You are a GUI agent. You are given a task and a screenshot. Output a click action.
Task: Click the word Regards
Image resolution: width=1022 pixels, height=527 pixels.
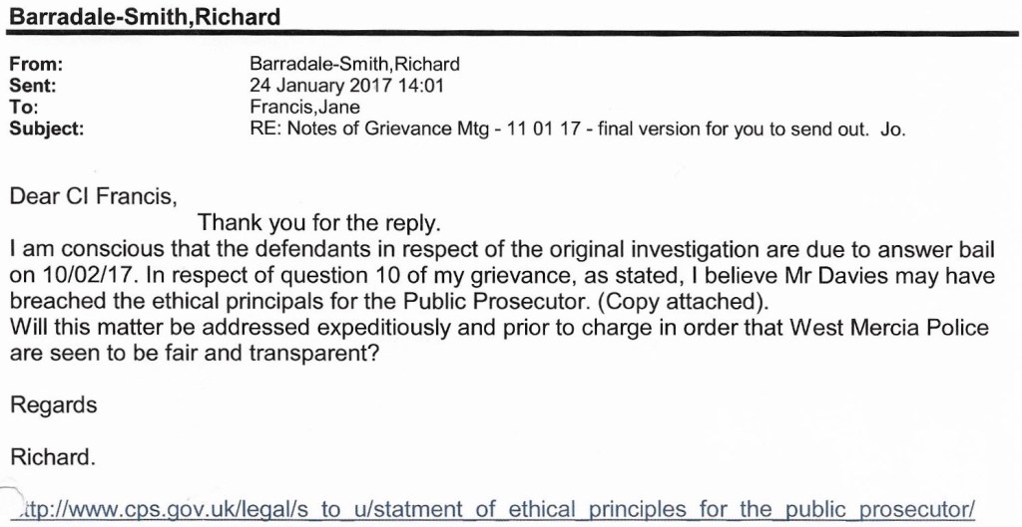pos(54,405)
